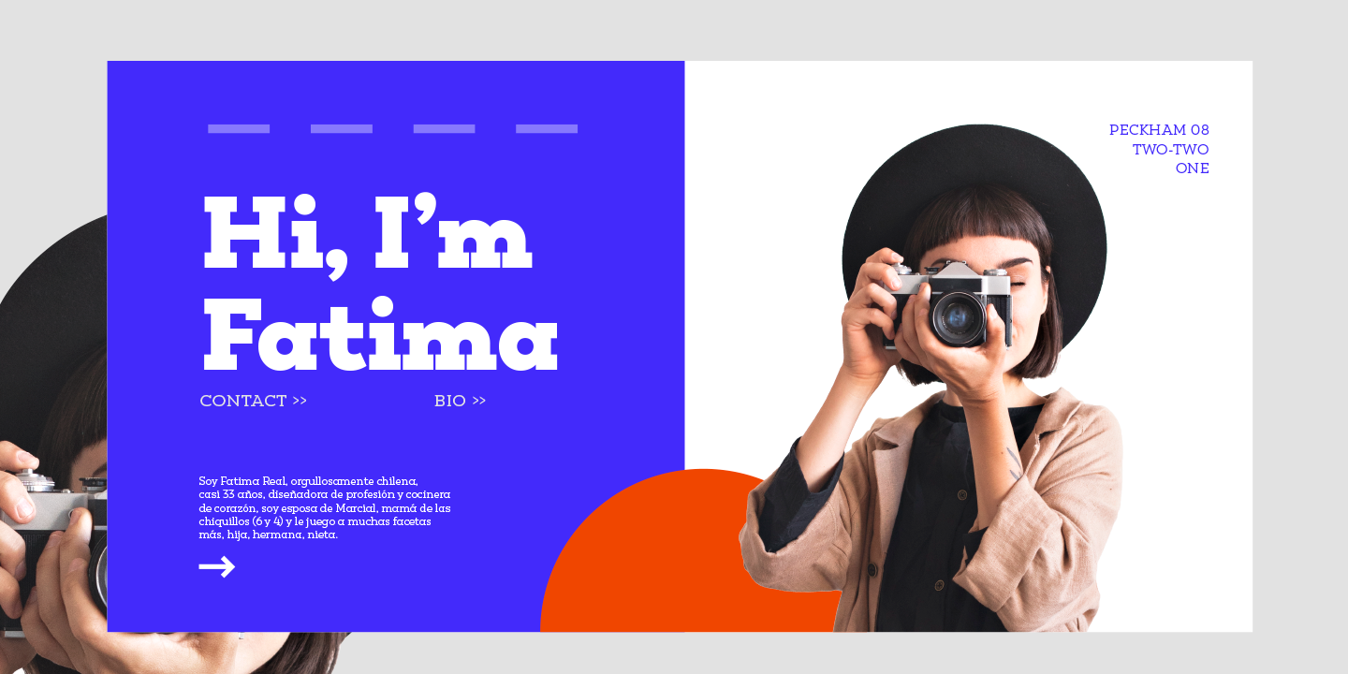
Task: Select the fourth navigation dash bar
Action: [547, 128]
